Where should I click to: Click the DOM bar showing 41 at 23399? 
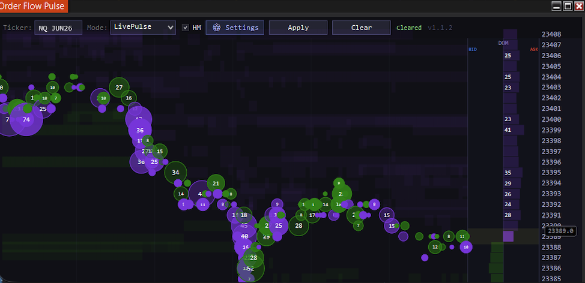tap(509, 130)
